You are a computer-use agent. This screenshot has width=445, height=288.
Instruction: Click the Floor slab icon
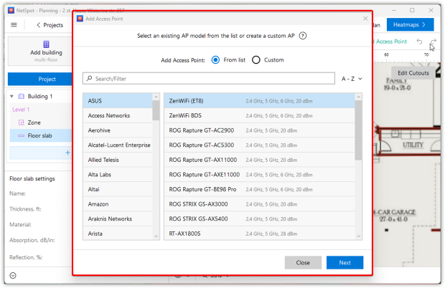[22, 135]
